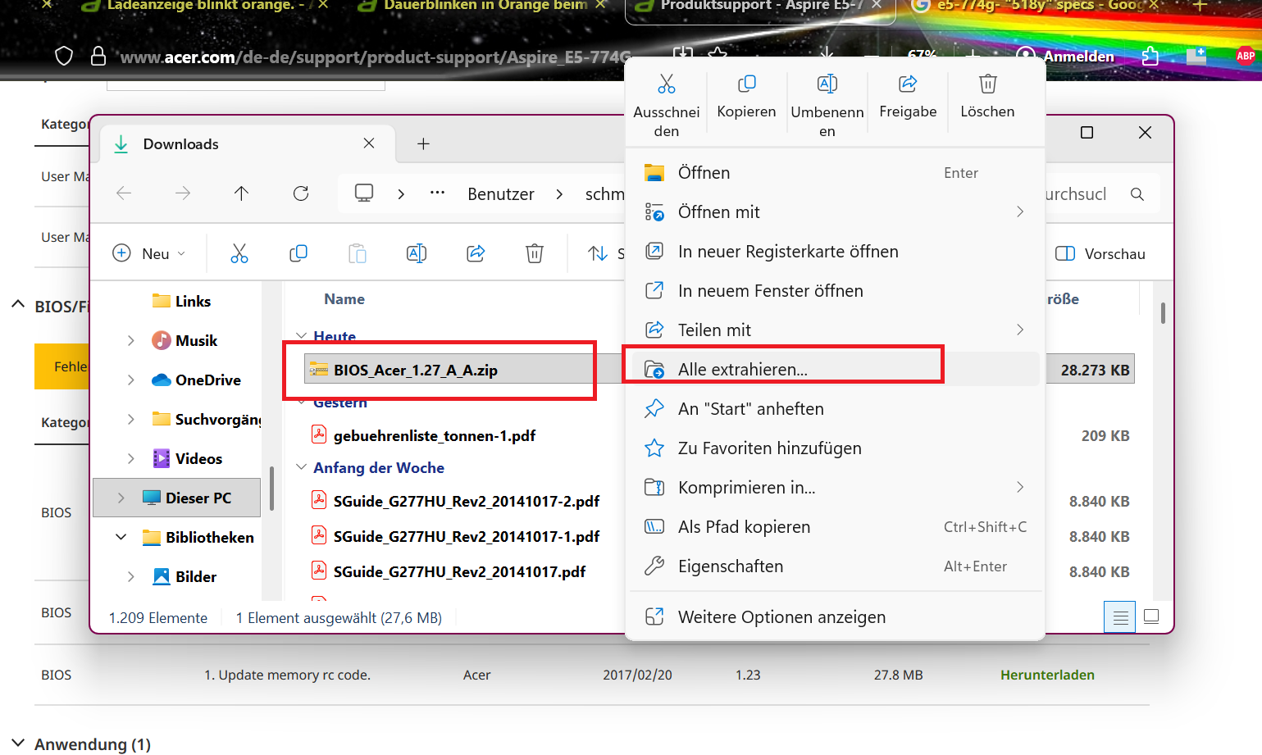Click trash delete icon in Explorer toolbar
1262x755 pixels.
535,253
